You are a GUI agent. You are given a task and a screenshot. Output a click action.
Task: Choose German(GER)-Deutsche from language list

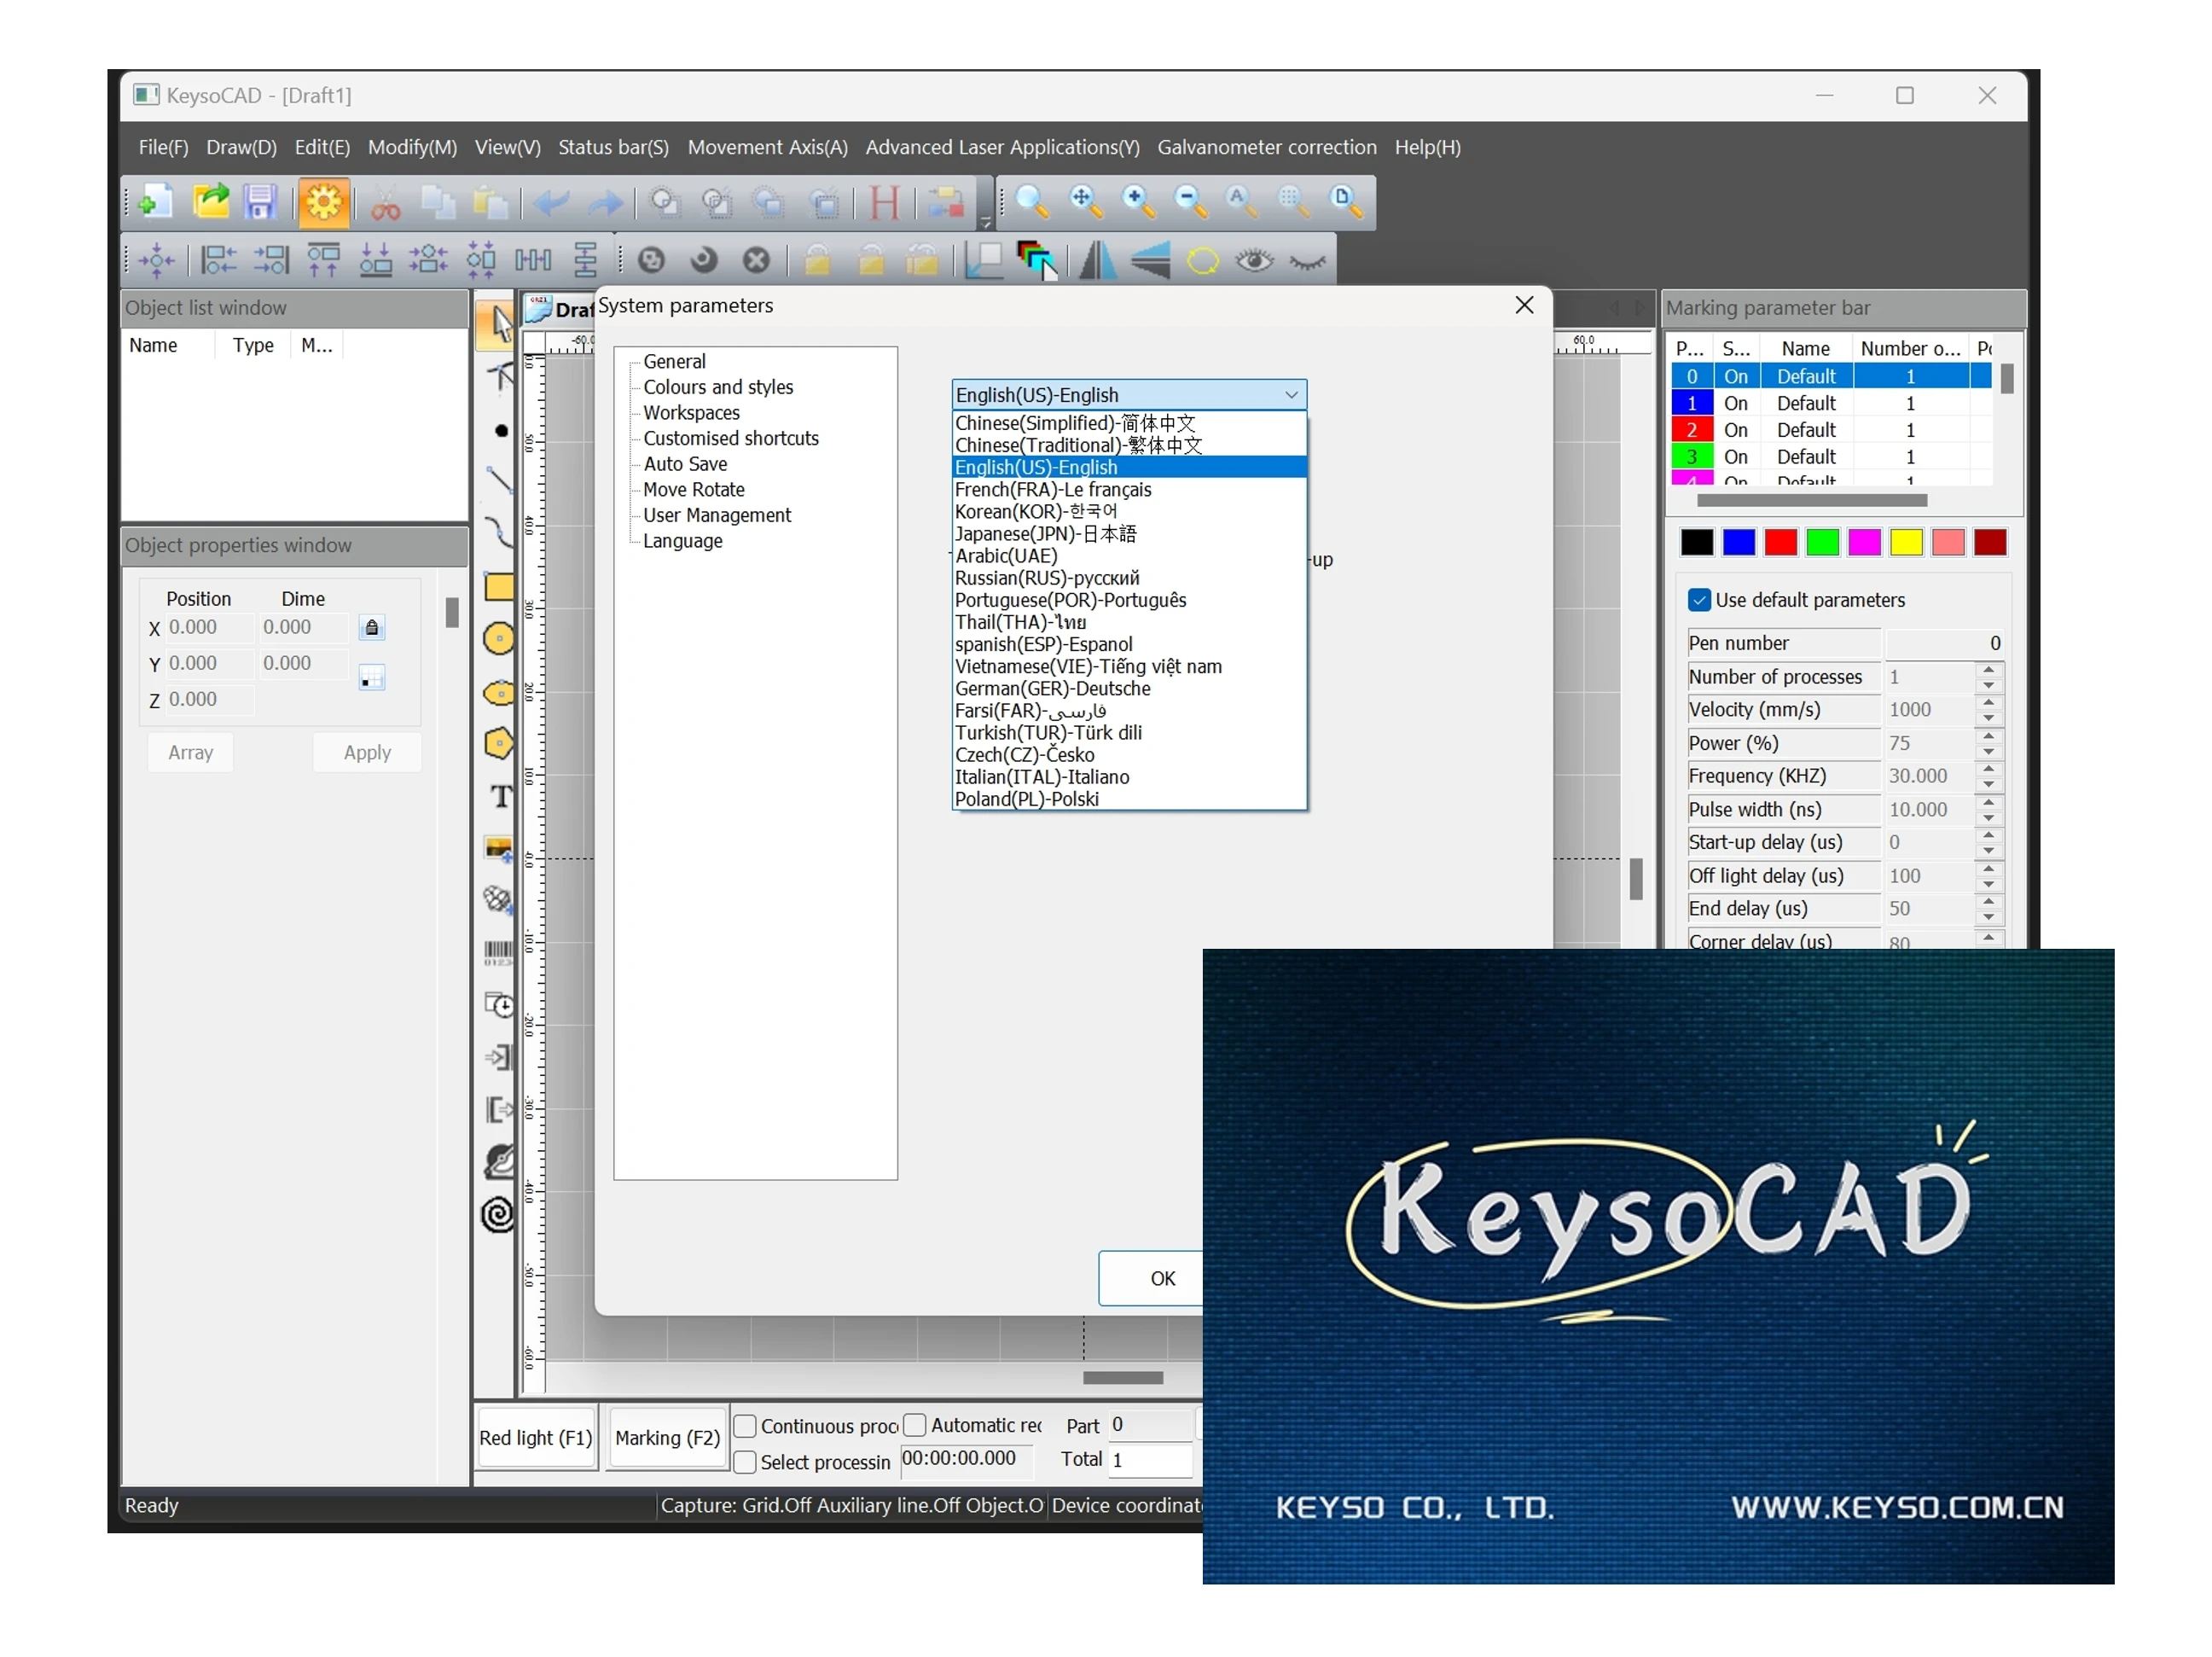click(x=1052, y=689)
